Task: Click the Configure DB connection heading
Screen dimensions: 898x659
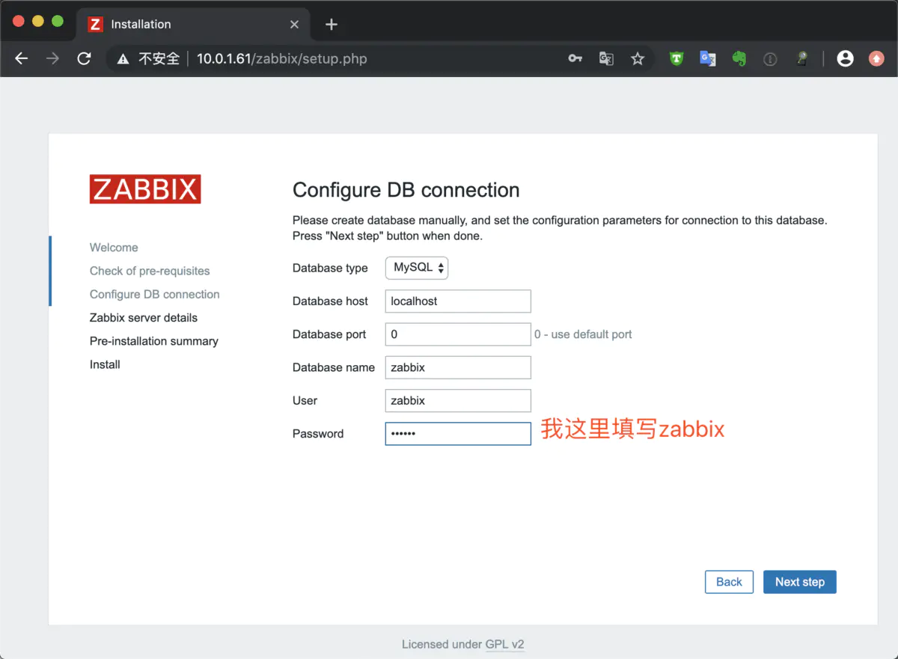Action: [x=406, y=190]
